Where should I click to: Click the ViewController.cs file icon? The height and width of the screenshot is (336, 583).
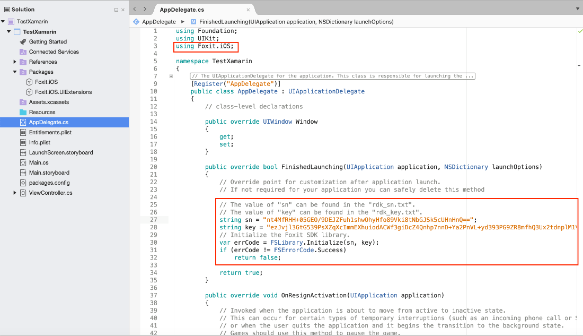pos(23,193)
